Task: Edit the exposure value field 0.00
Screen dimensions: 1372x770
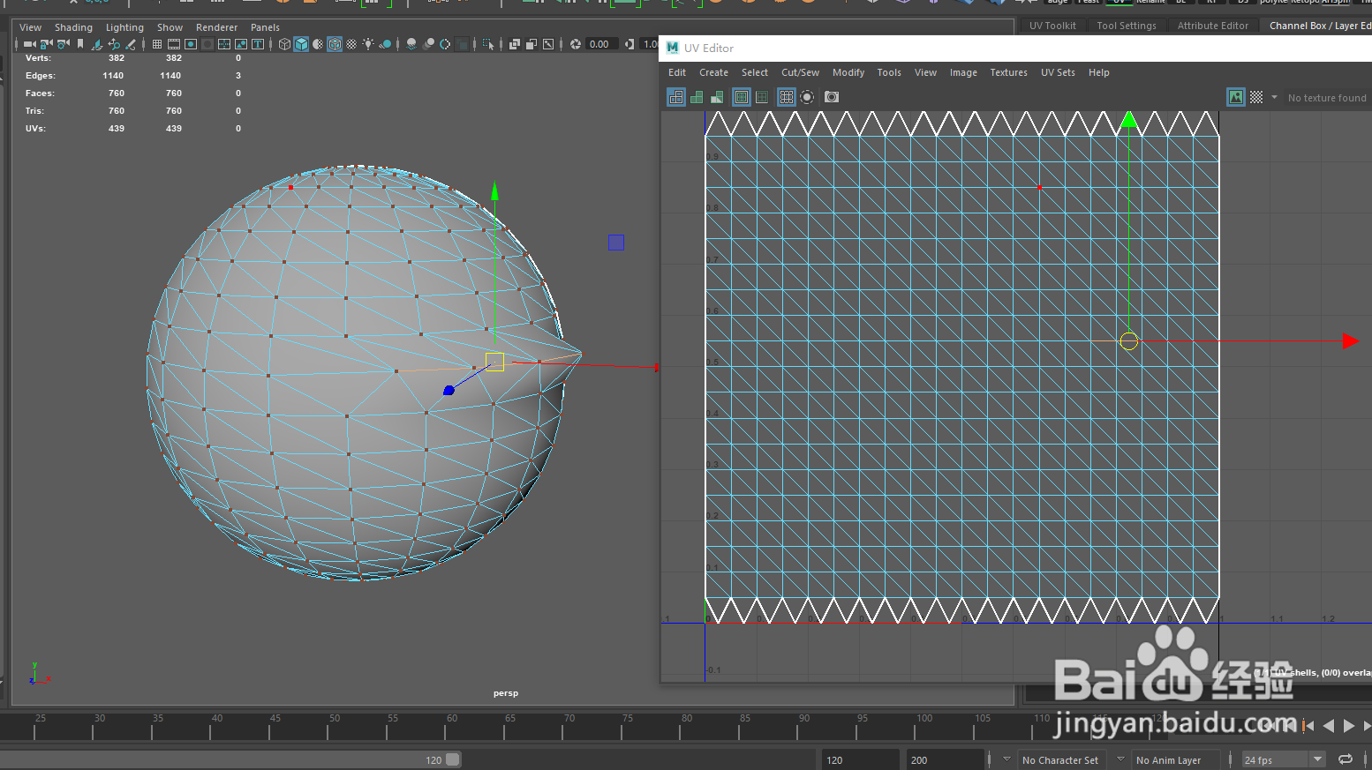Action: pyautogui.click(x=603, y=44)
